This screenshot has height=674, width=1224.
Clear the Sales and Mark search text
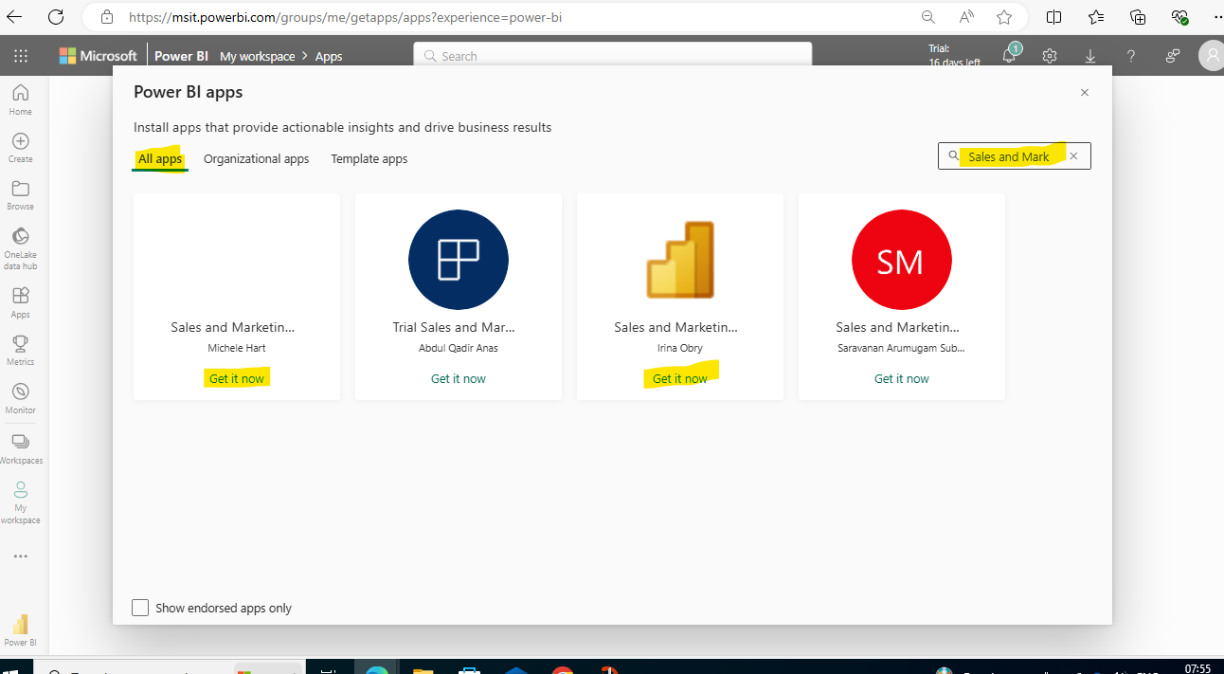click(x=1074, y=156)
